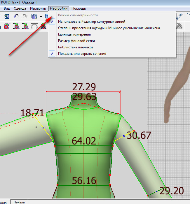Click the crossed-out garment icon at right

180,26
